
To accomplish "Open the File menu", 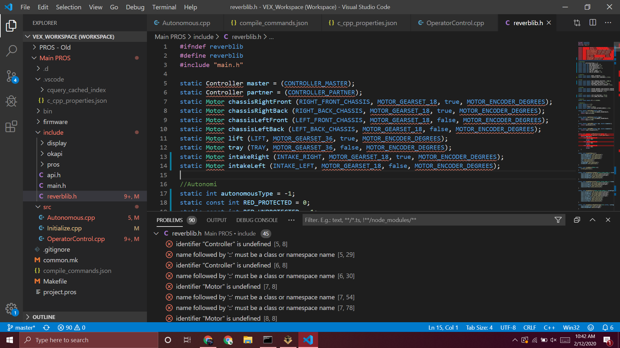I will click(25, 7).
